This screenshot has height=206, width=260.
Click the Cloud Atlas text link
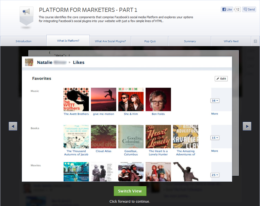(104, 151)
